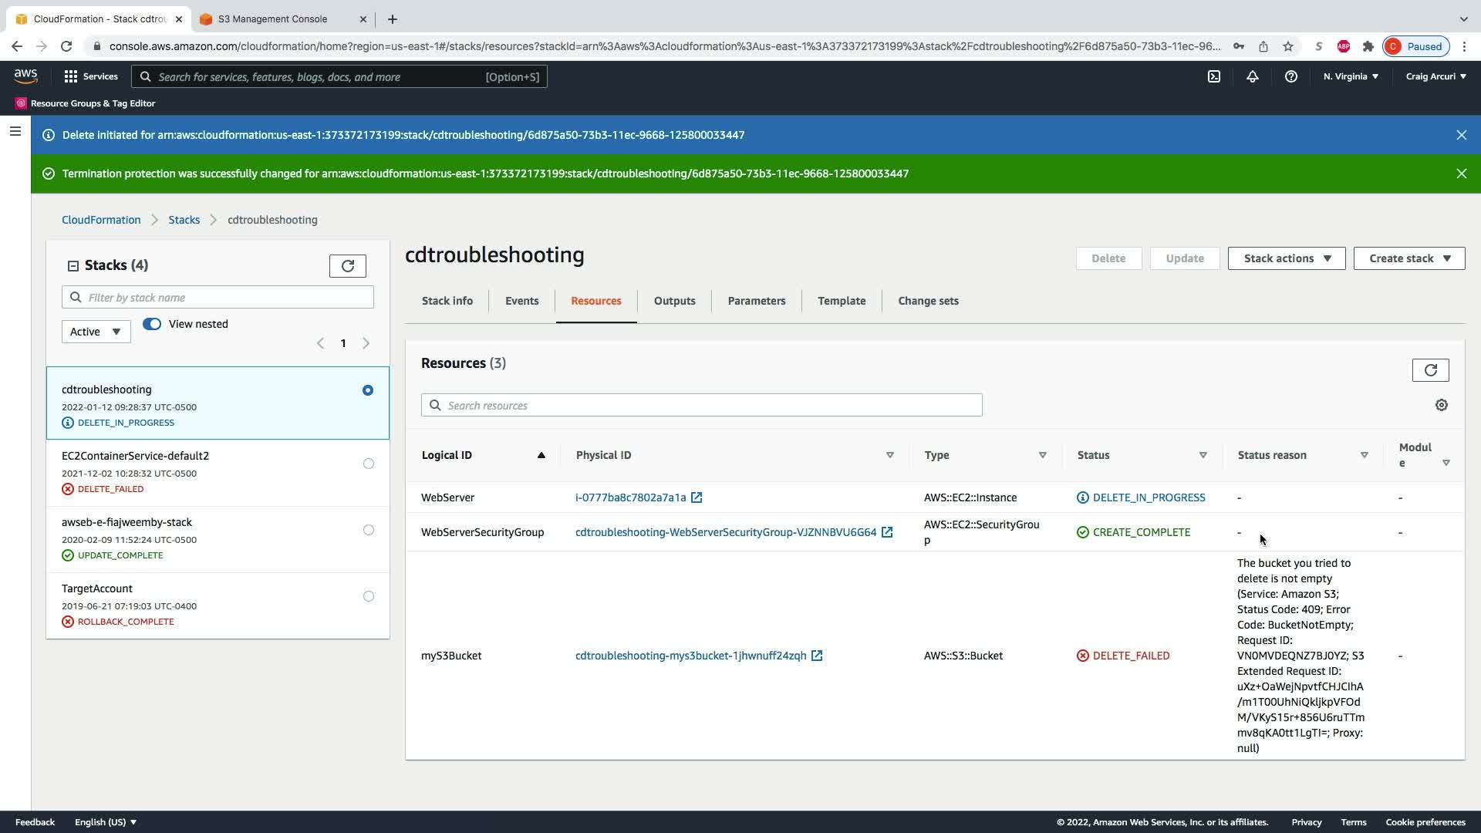1481x833 pixels.
Task: Click the resources table settings gear
Action: tap(1441, 405)
